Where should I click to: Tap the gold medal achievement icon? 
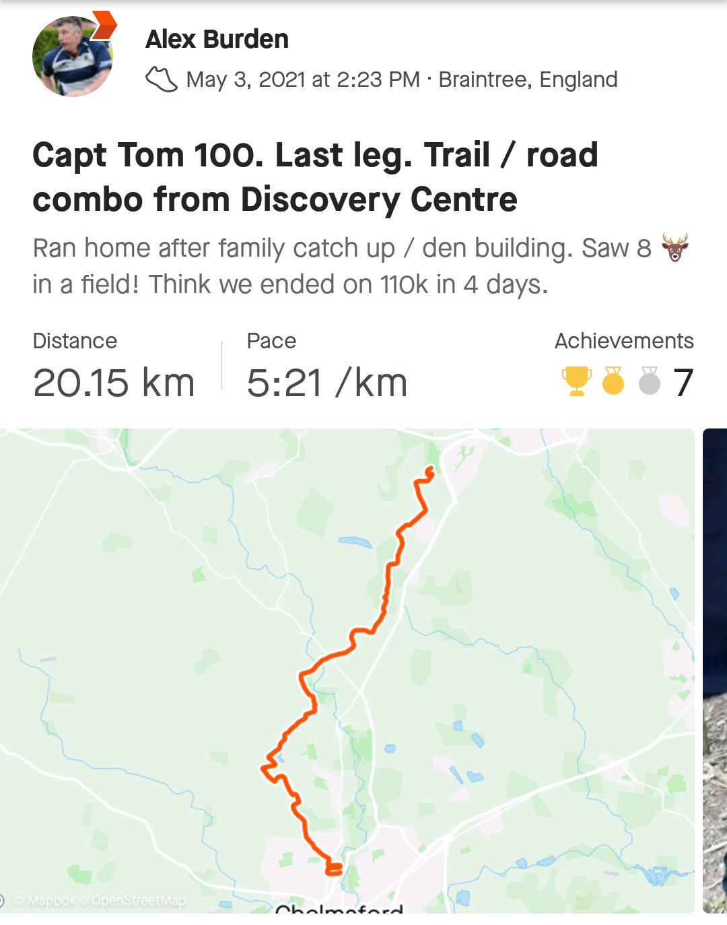click(x=613, y=381)
